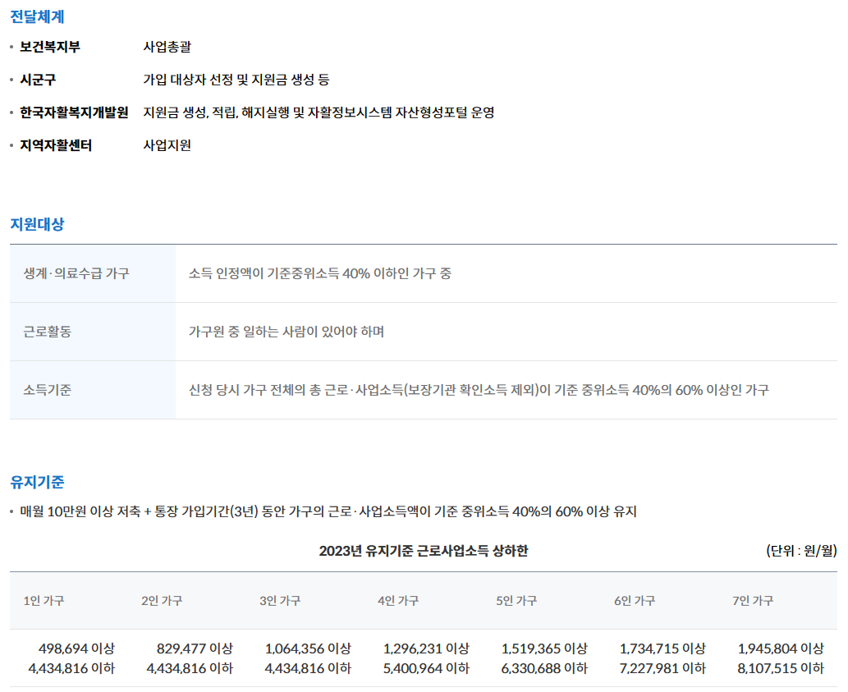Select the 지역자활센터 label
Screen dimensions: 848x692
pos(56,145)
